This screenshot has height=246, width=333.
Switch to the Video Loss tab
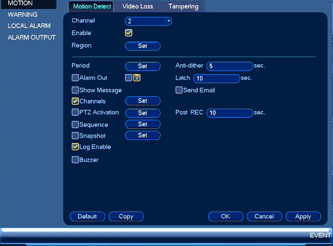[x=138, y=6]
